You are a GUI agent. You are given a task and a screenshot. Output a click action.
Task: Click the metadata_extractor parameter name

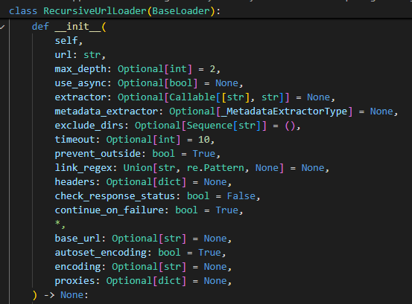click(106, 111)
